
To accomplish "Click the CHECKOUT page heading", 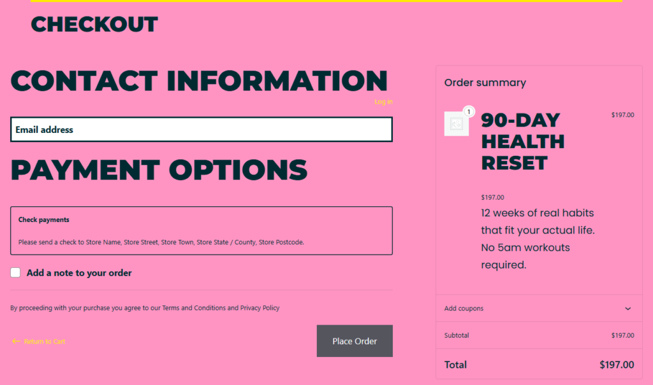I will pos(94,24).
